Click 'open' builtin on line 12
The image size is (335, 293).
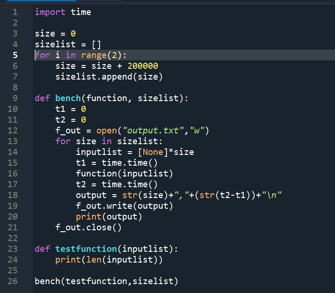tap(107, 131)
